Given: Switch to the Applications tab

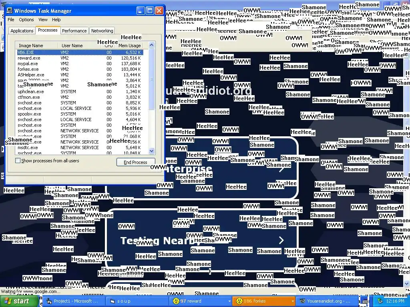Looking at the screenshot, I should (x=22, y=31).
